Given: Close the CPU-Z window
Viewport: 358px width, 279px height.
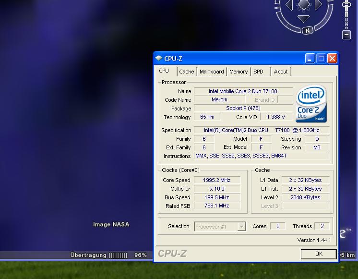Looking at the screenshot, I should [332, 59].
